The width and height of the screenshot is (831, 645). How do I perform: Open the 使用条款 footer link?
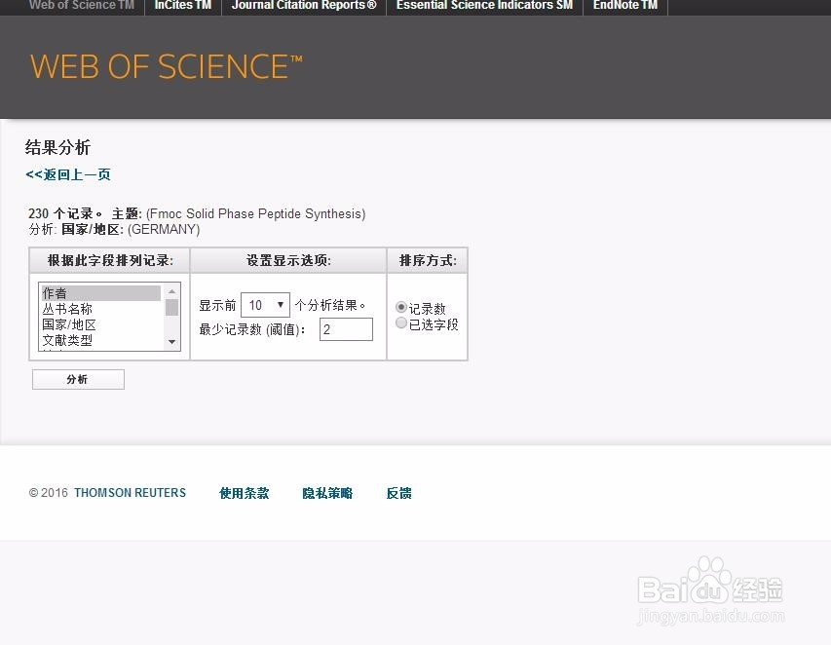point(244,493)
